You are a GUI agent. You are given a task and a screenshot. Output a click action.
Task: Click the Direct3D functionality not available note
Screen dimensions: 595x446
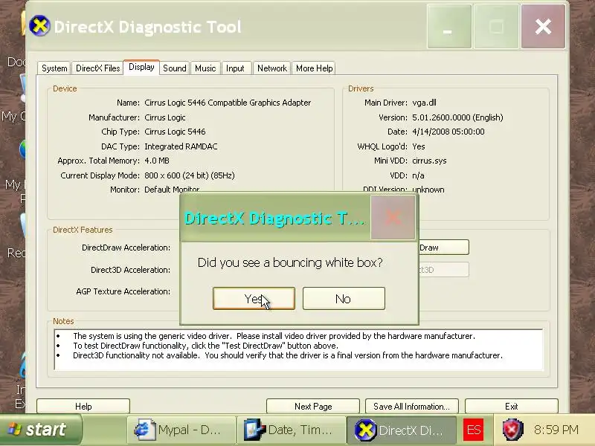[x=288, y=355]
